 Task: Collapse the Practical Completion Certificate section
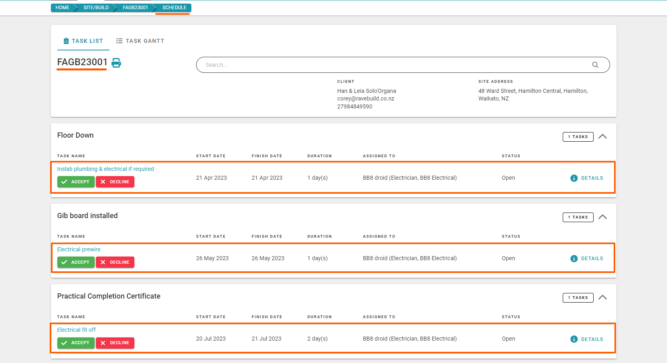pos(602,297)
